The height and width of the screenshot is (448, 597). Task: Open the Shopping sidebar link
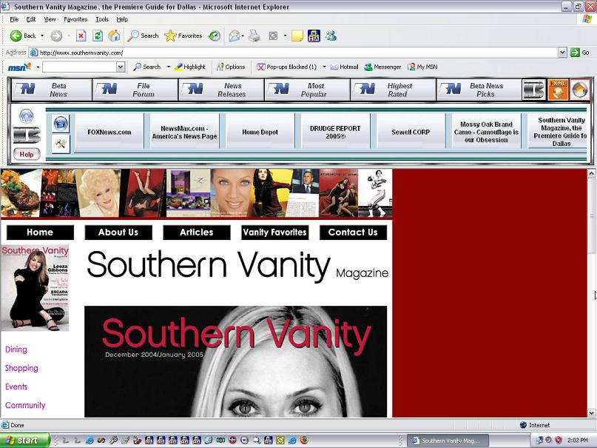21,368
